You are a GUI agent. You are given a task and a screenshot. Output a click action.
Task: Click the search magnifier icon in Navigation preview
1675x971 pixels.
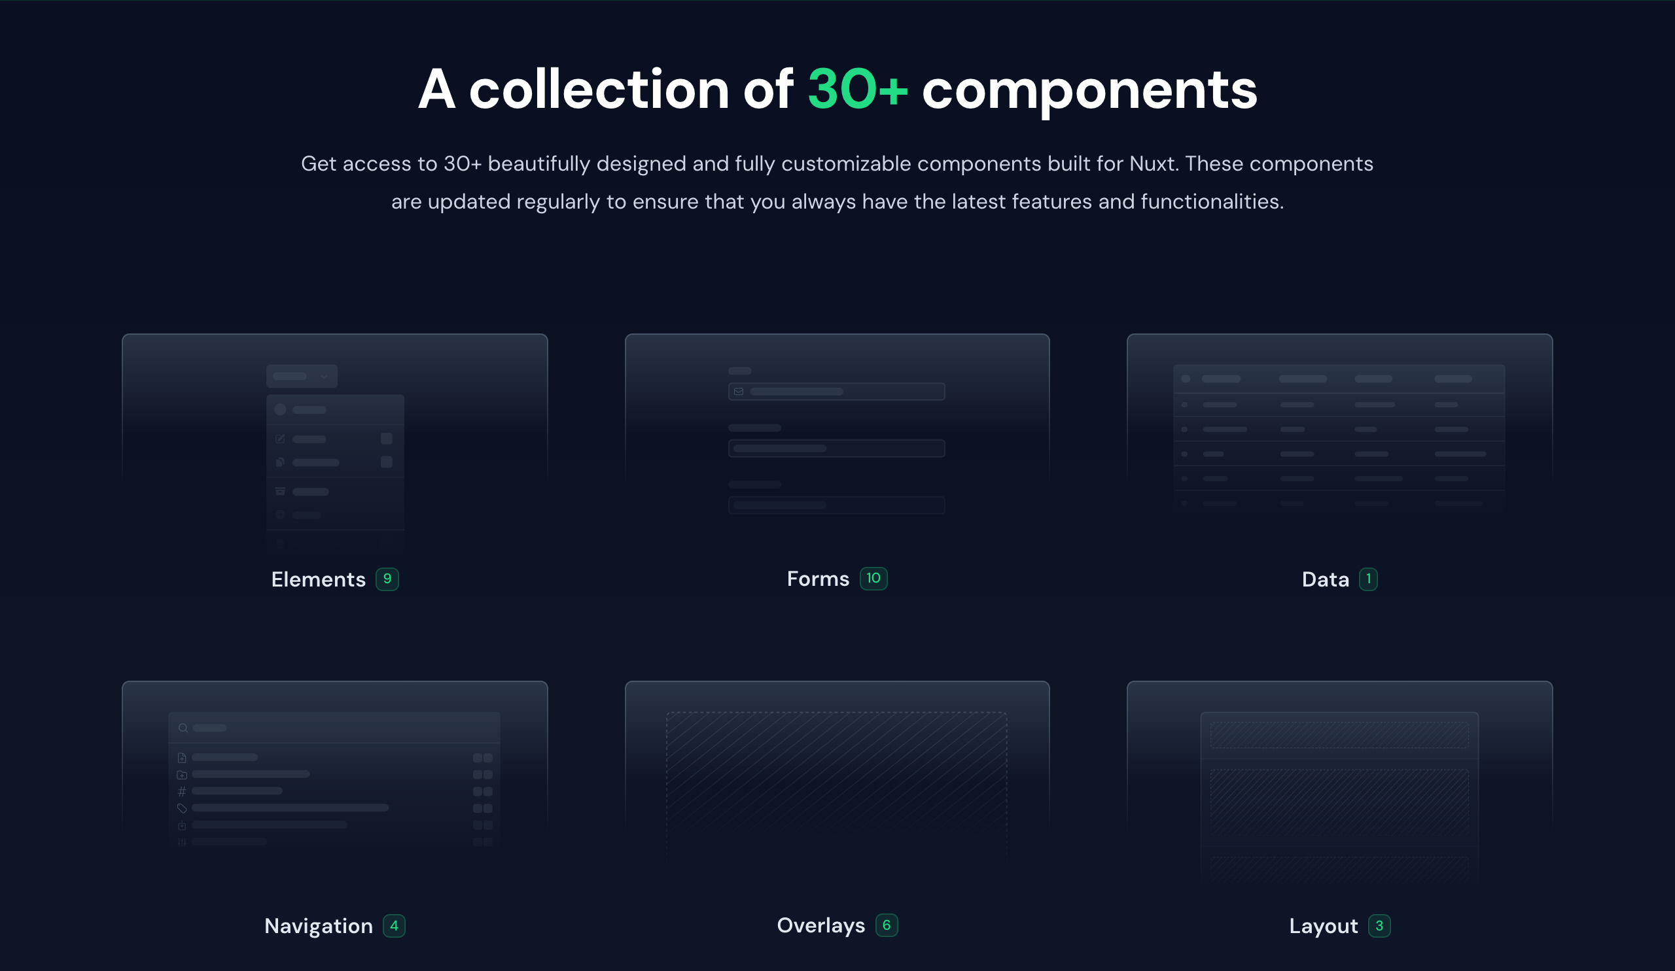pyautogui.click(x=183, y=728)
